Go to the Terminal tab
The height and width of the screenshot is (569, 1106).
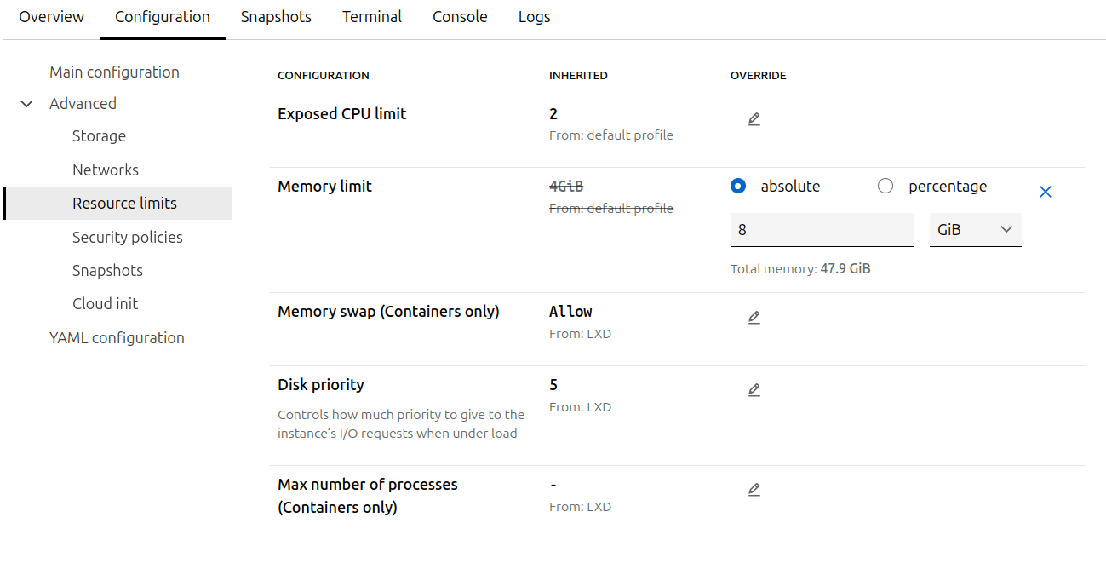pos(372,17)
